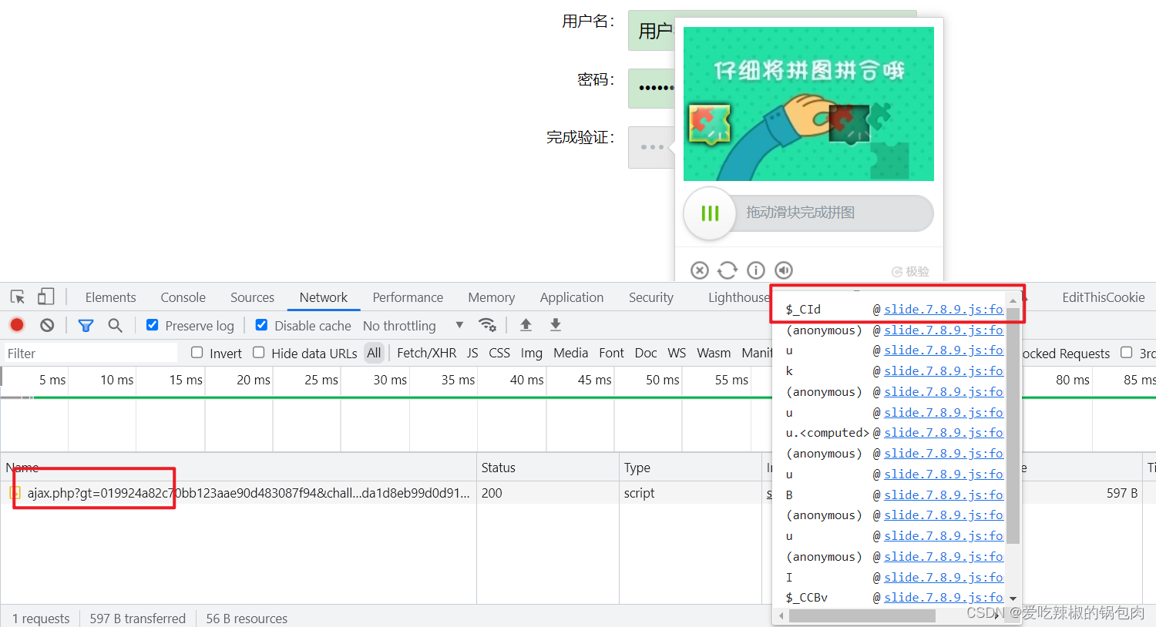Filter by JS requests
Image resolution: width=1156 pixels, height=627 pixels.
click(472, 353)
